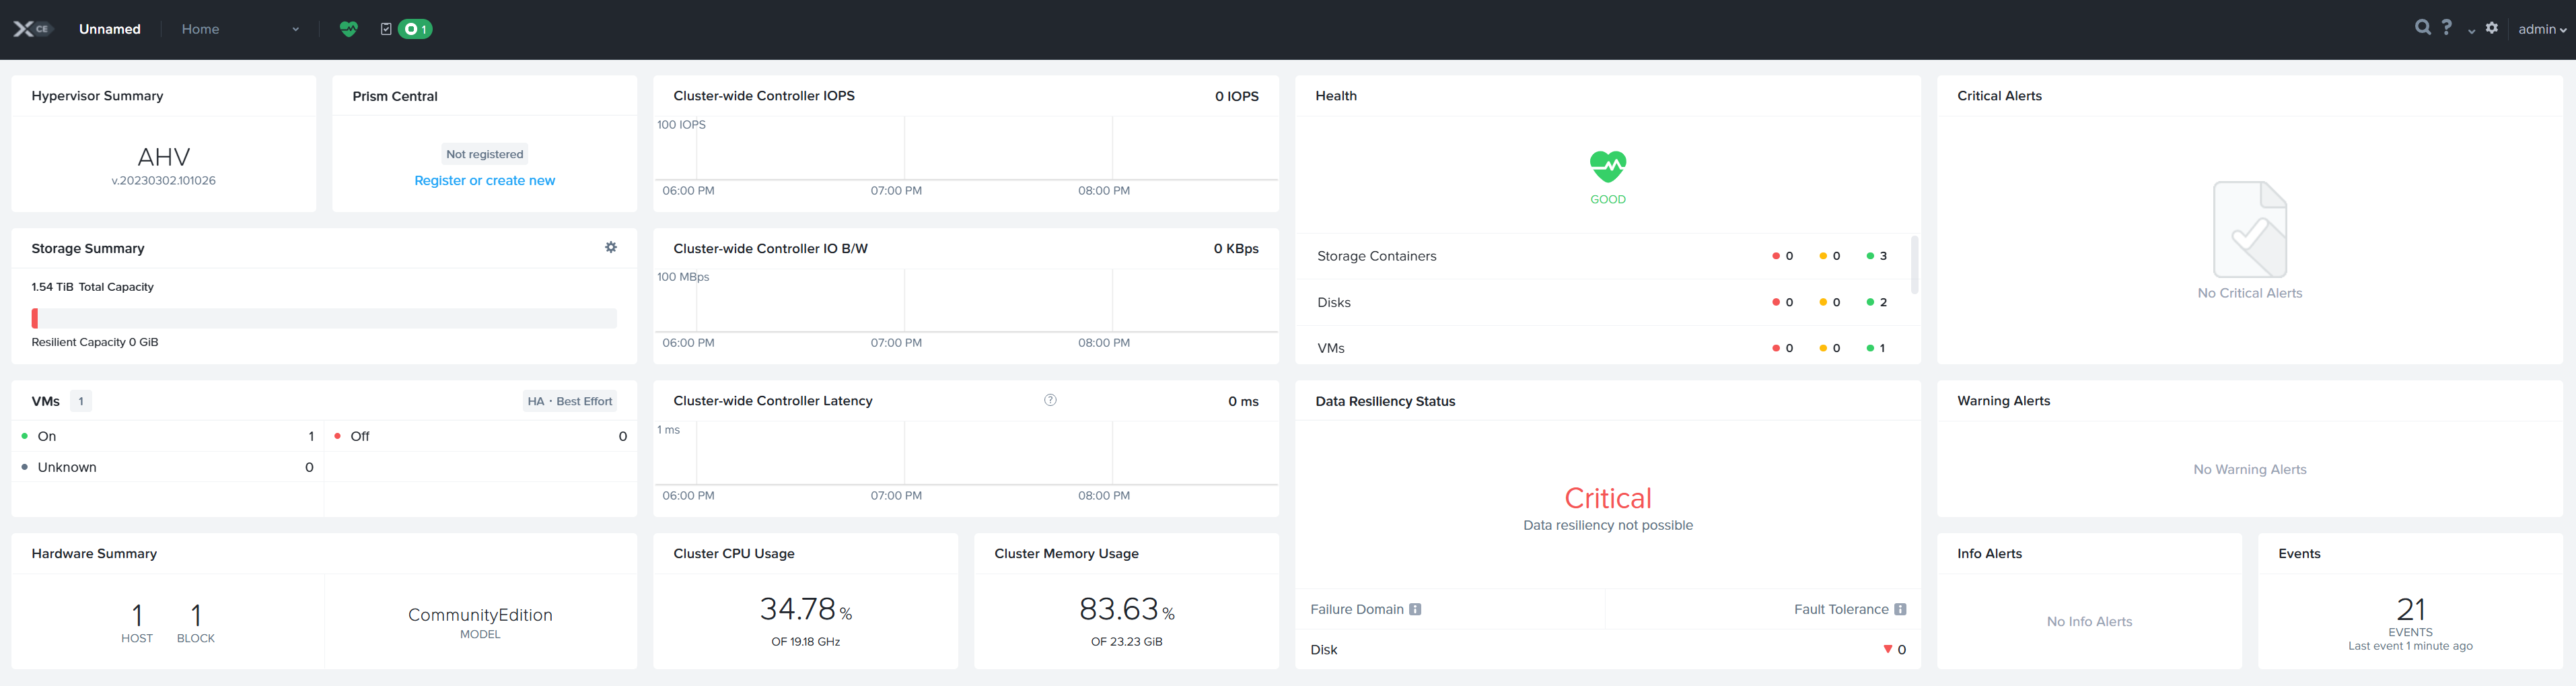This screenshot has height=686, width=2576.
Task: Open the admin user dropdown
Action: 2542,29
